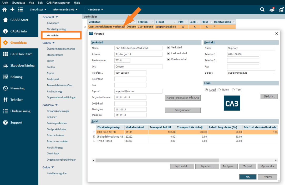Collapse the Guide section
The height and width of the screenshot is (185, 285).
(53, 167)
